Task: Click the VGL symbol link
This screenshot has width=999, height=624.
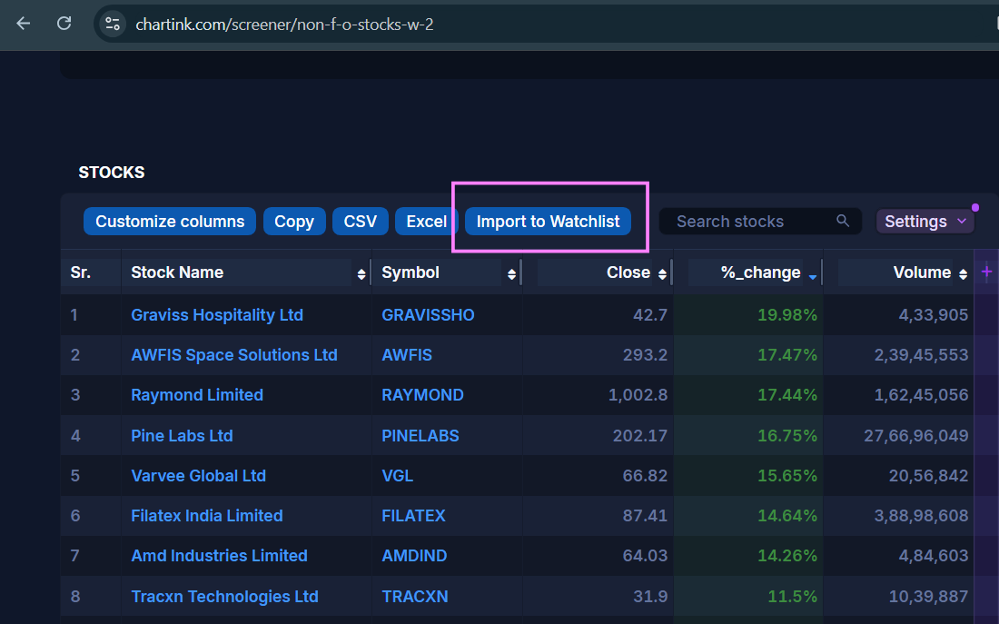Action: point(397,476)
